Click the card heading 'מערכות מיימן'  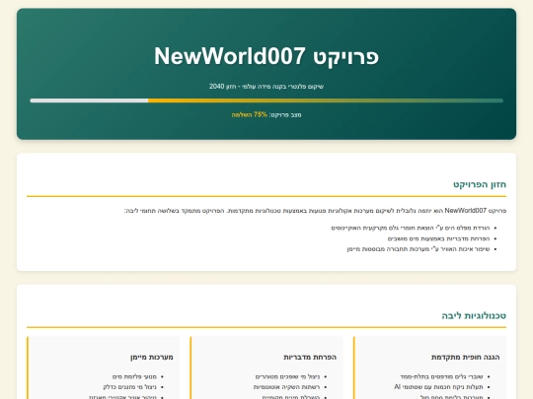pos(152,357)
